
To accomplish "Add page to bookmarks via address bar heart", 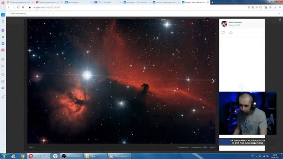I will (x=260, y=8).
